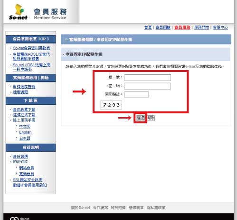The image size is (237, 220).
Task: Open 各式表單下載 link
Action: tap(24, 110)
